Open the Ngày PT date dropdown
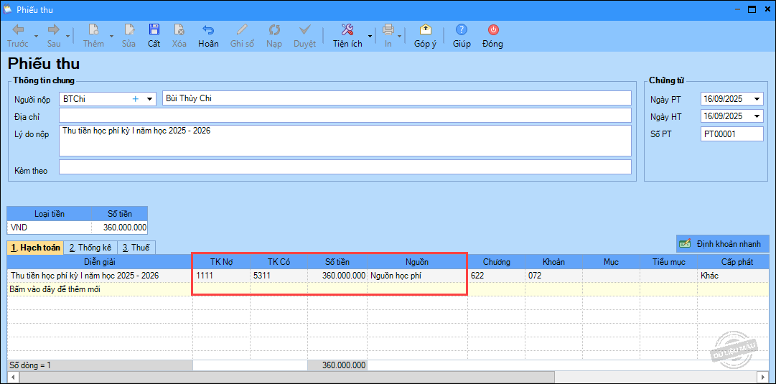Screen dimensions: 776x384 pos(757,99)
